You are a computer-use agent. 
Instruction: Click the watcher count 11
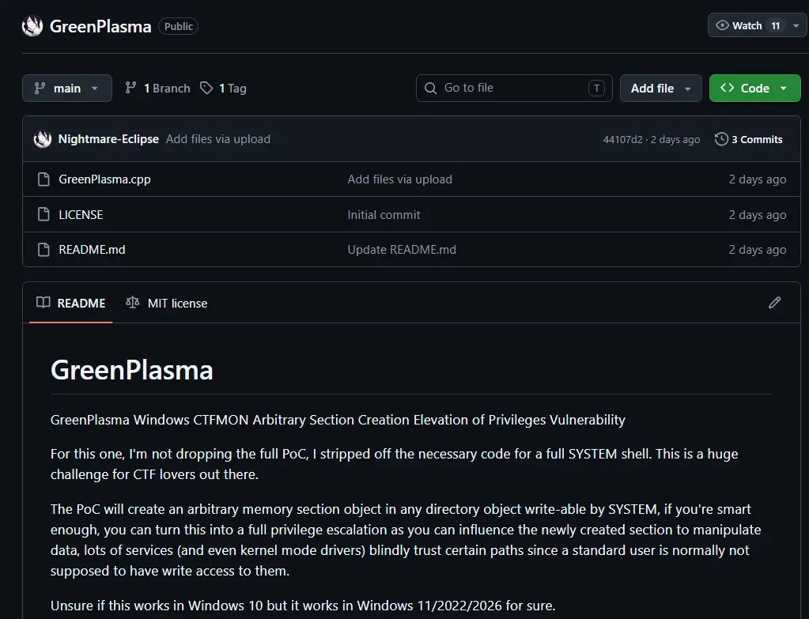tap(776, 26)
